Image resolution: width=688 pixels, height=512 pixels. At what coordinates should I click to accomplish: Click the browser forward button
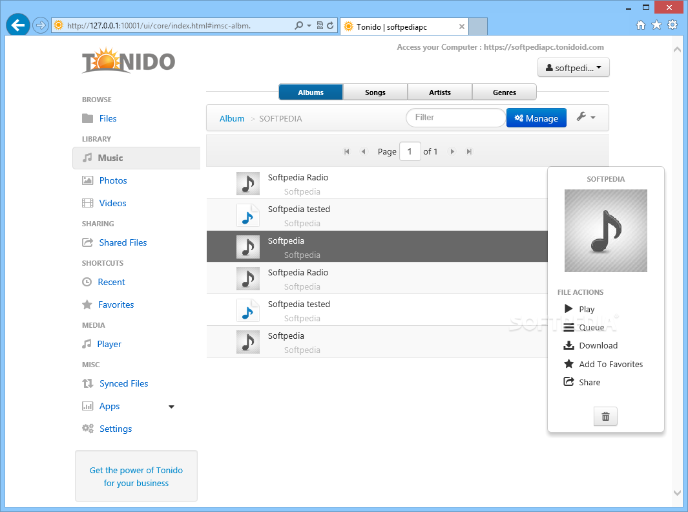coord(40,25)
